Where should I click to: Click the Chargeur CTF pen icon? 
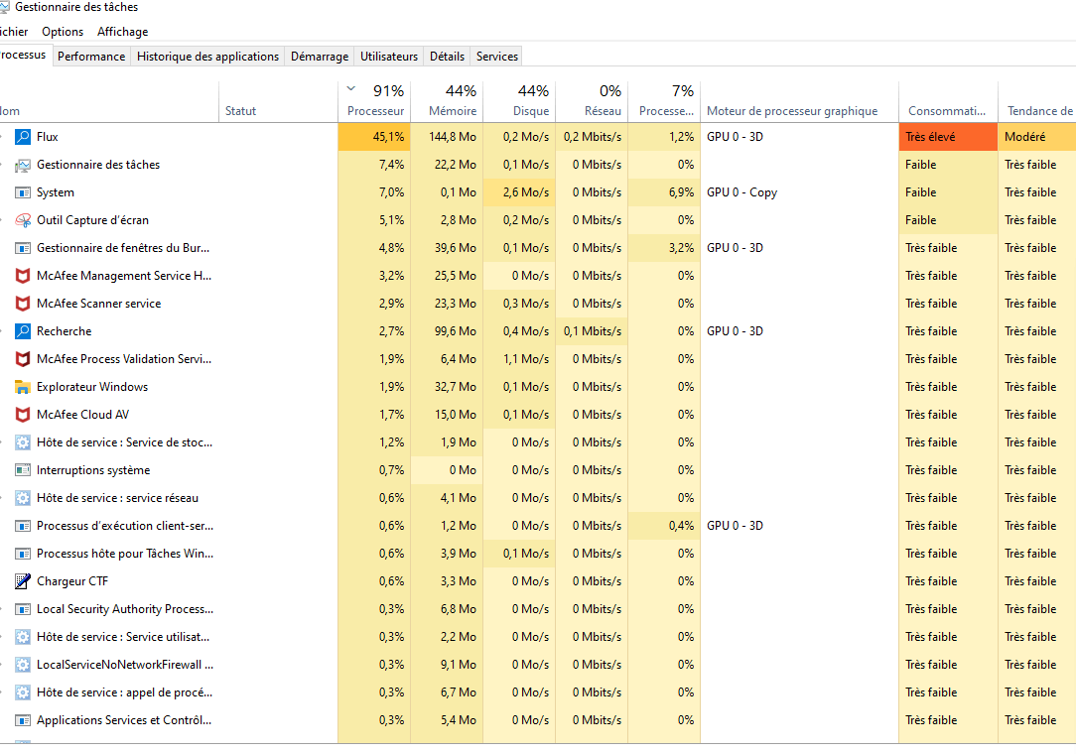(23, 581)
